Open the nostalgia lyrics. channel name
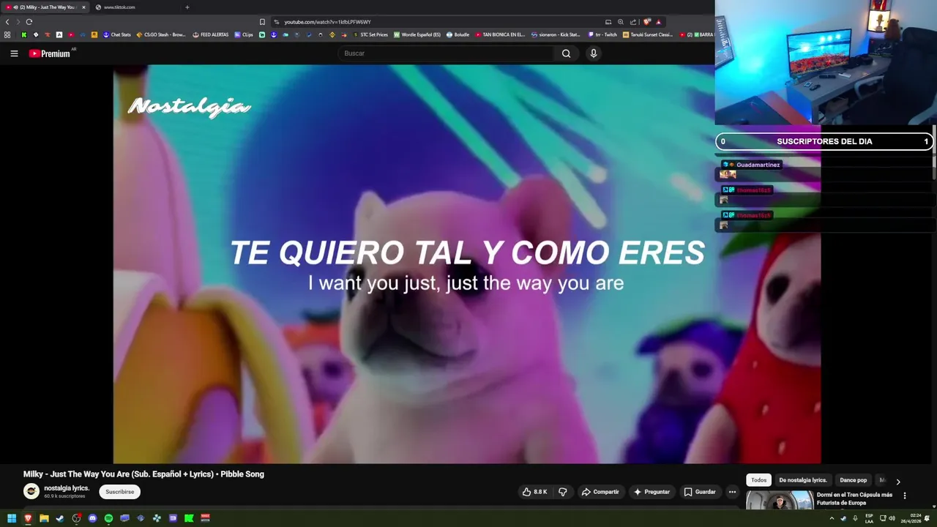The height and width of the screenshot is (527, 937). (x=67, y=488)
